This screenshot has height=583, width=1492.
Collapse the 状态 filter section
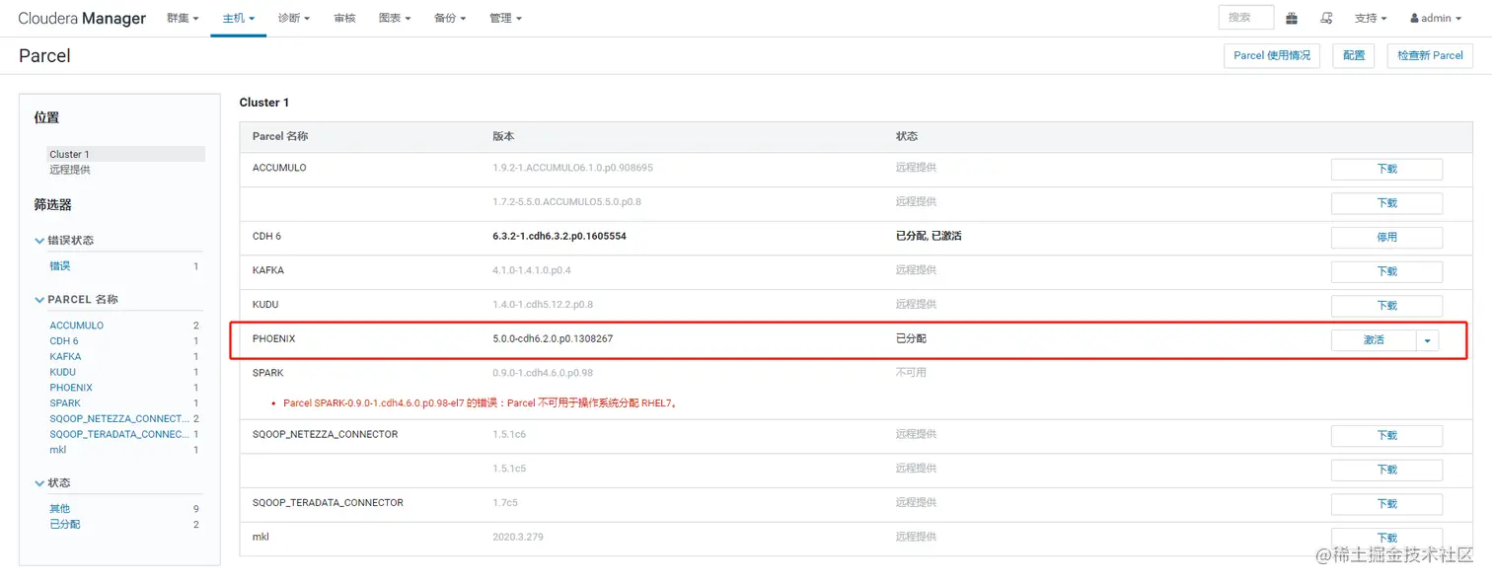click(52, 482)
